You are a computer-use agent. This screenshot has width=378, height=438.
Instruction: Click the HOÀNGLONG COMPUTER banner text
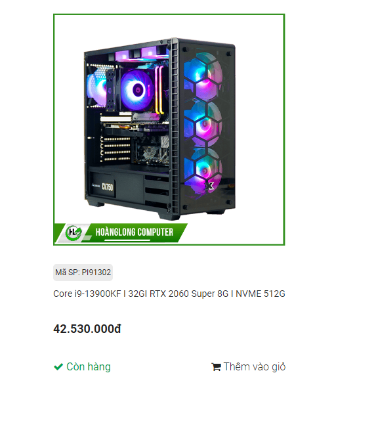tap(135, 232)
